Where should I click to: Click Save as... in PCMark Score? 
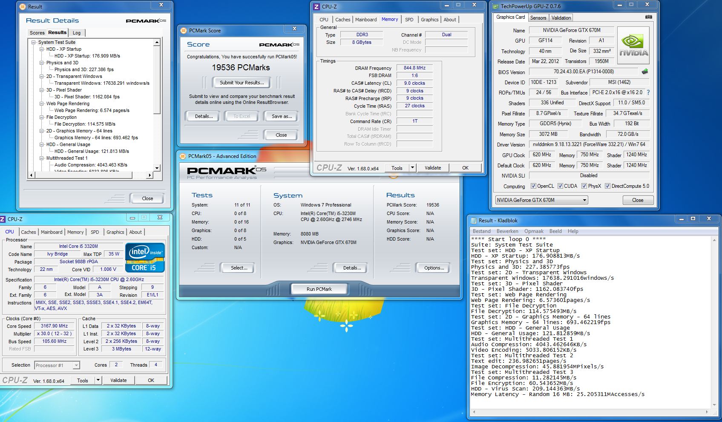pos(282,116)
